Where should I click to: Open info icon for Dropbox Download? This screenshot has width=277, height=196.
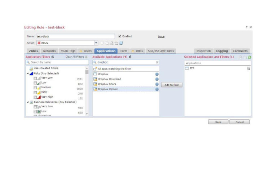pos(157,79)
